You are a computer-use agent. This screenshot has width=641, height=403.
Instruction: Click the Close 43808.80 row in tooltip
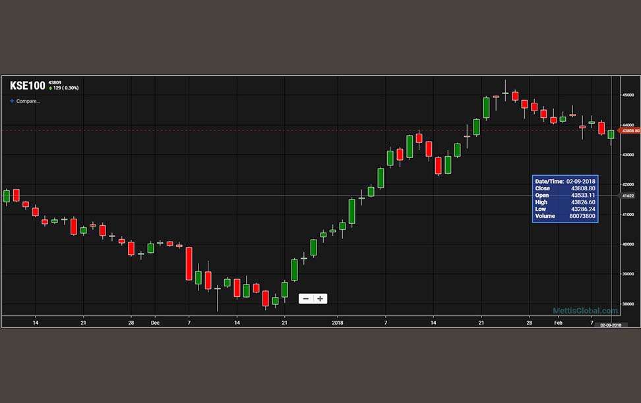(x=565, y=188)
